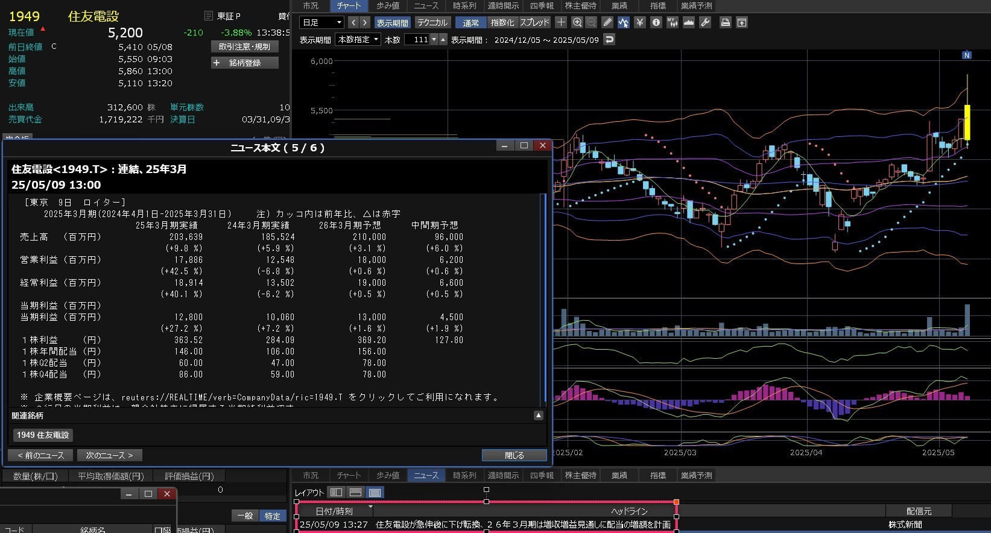Click the 評価損益(円) column header
Image resolution: width=991 pixels, height=533 pixels.
[189, 476]
